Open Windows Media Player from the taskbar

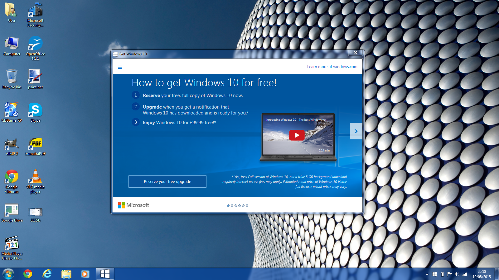click(85, 274)
